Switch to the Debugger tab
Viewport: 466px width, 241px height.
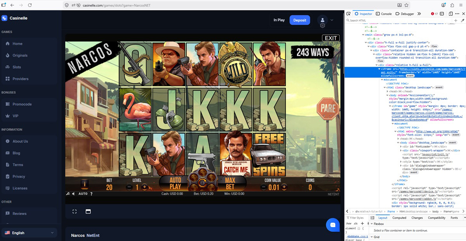[405, 14]
